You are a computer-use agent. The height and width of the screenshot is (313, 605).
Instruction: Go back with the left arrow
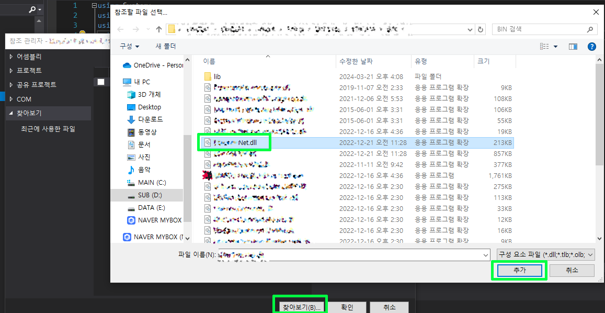[120, 29]
